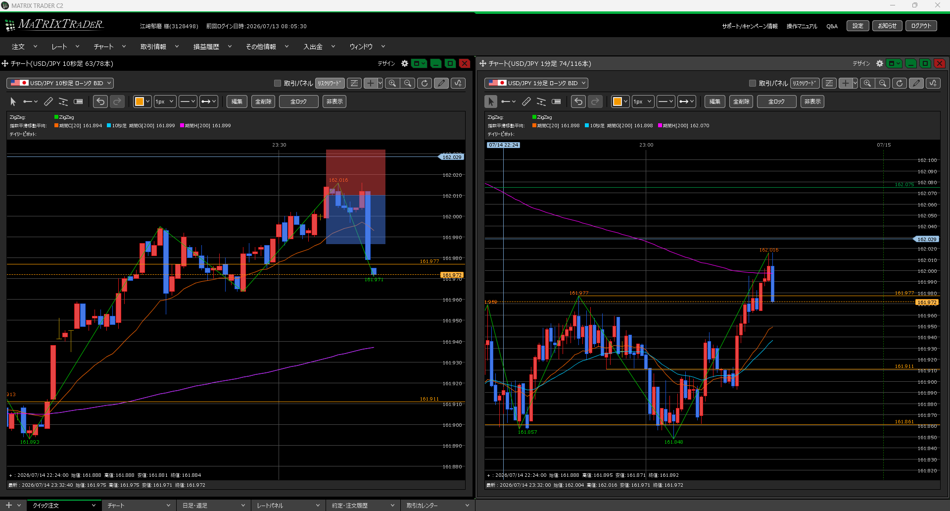The image size is (950, 511).
Task: Refresh the 1分足 chart
Action: pos(900,83)
